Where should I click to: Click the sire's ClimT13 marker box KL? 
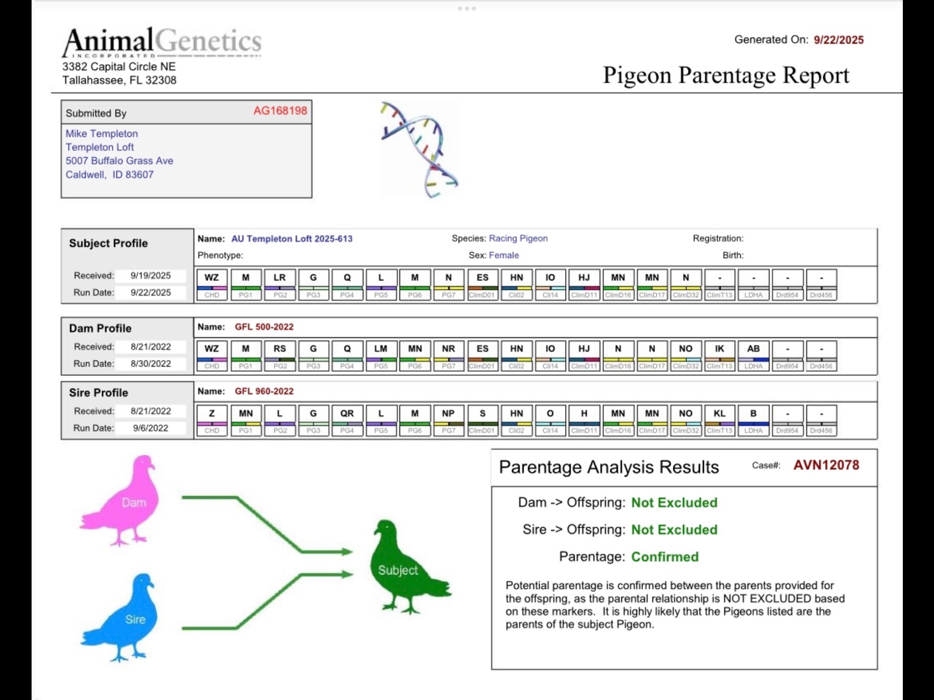[719, 414]
